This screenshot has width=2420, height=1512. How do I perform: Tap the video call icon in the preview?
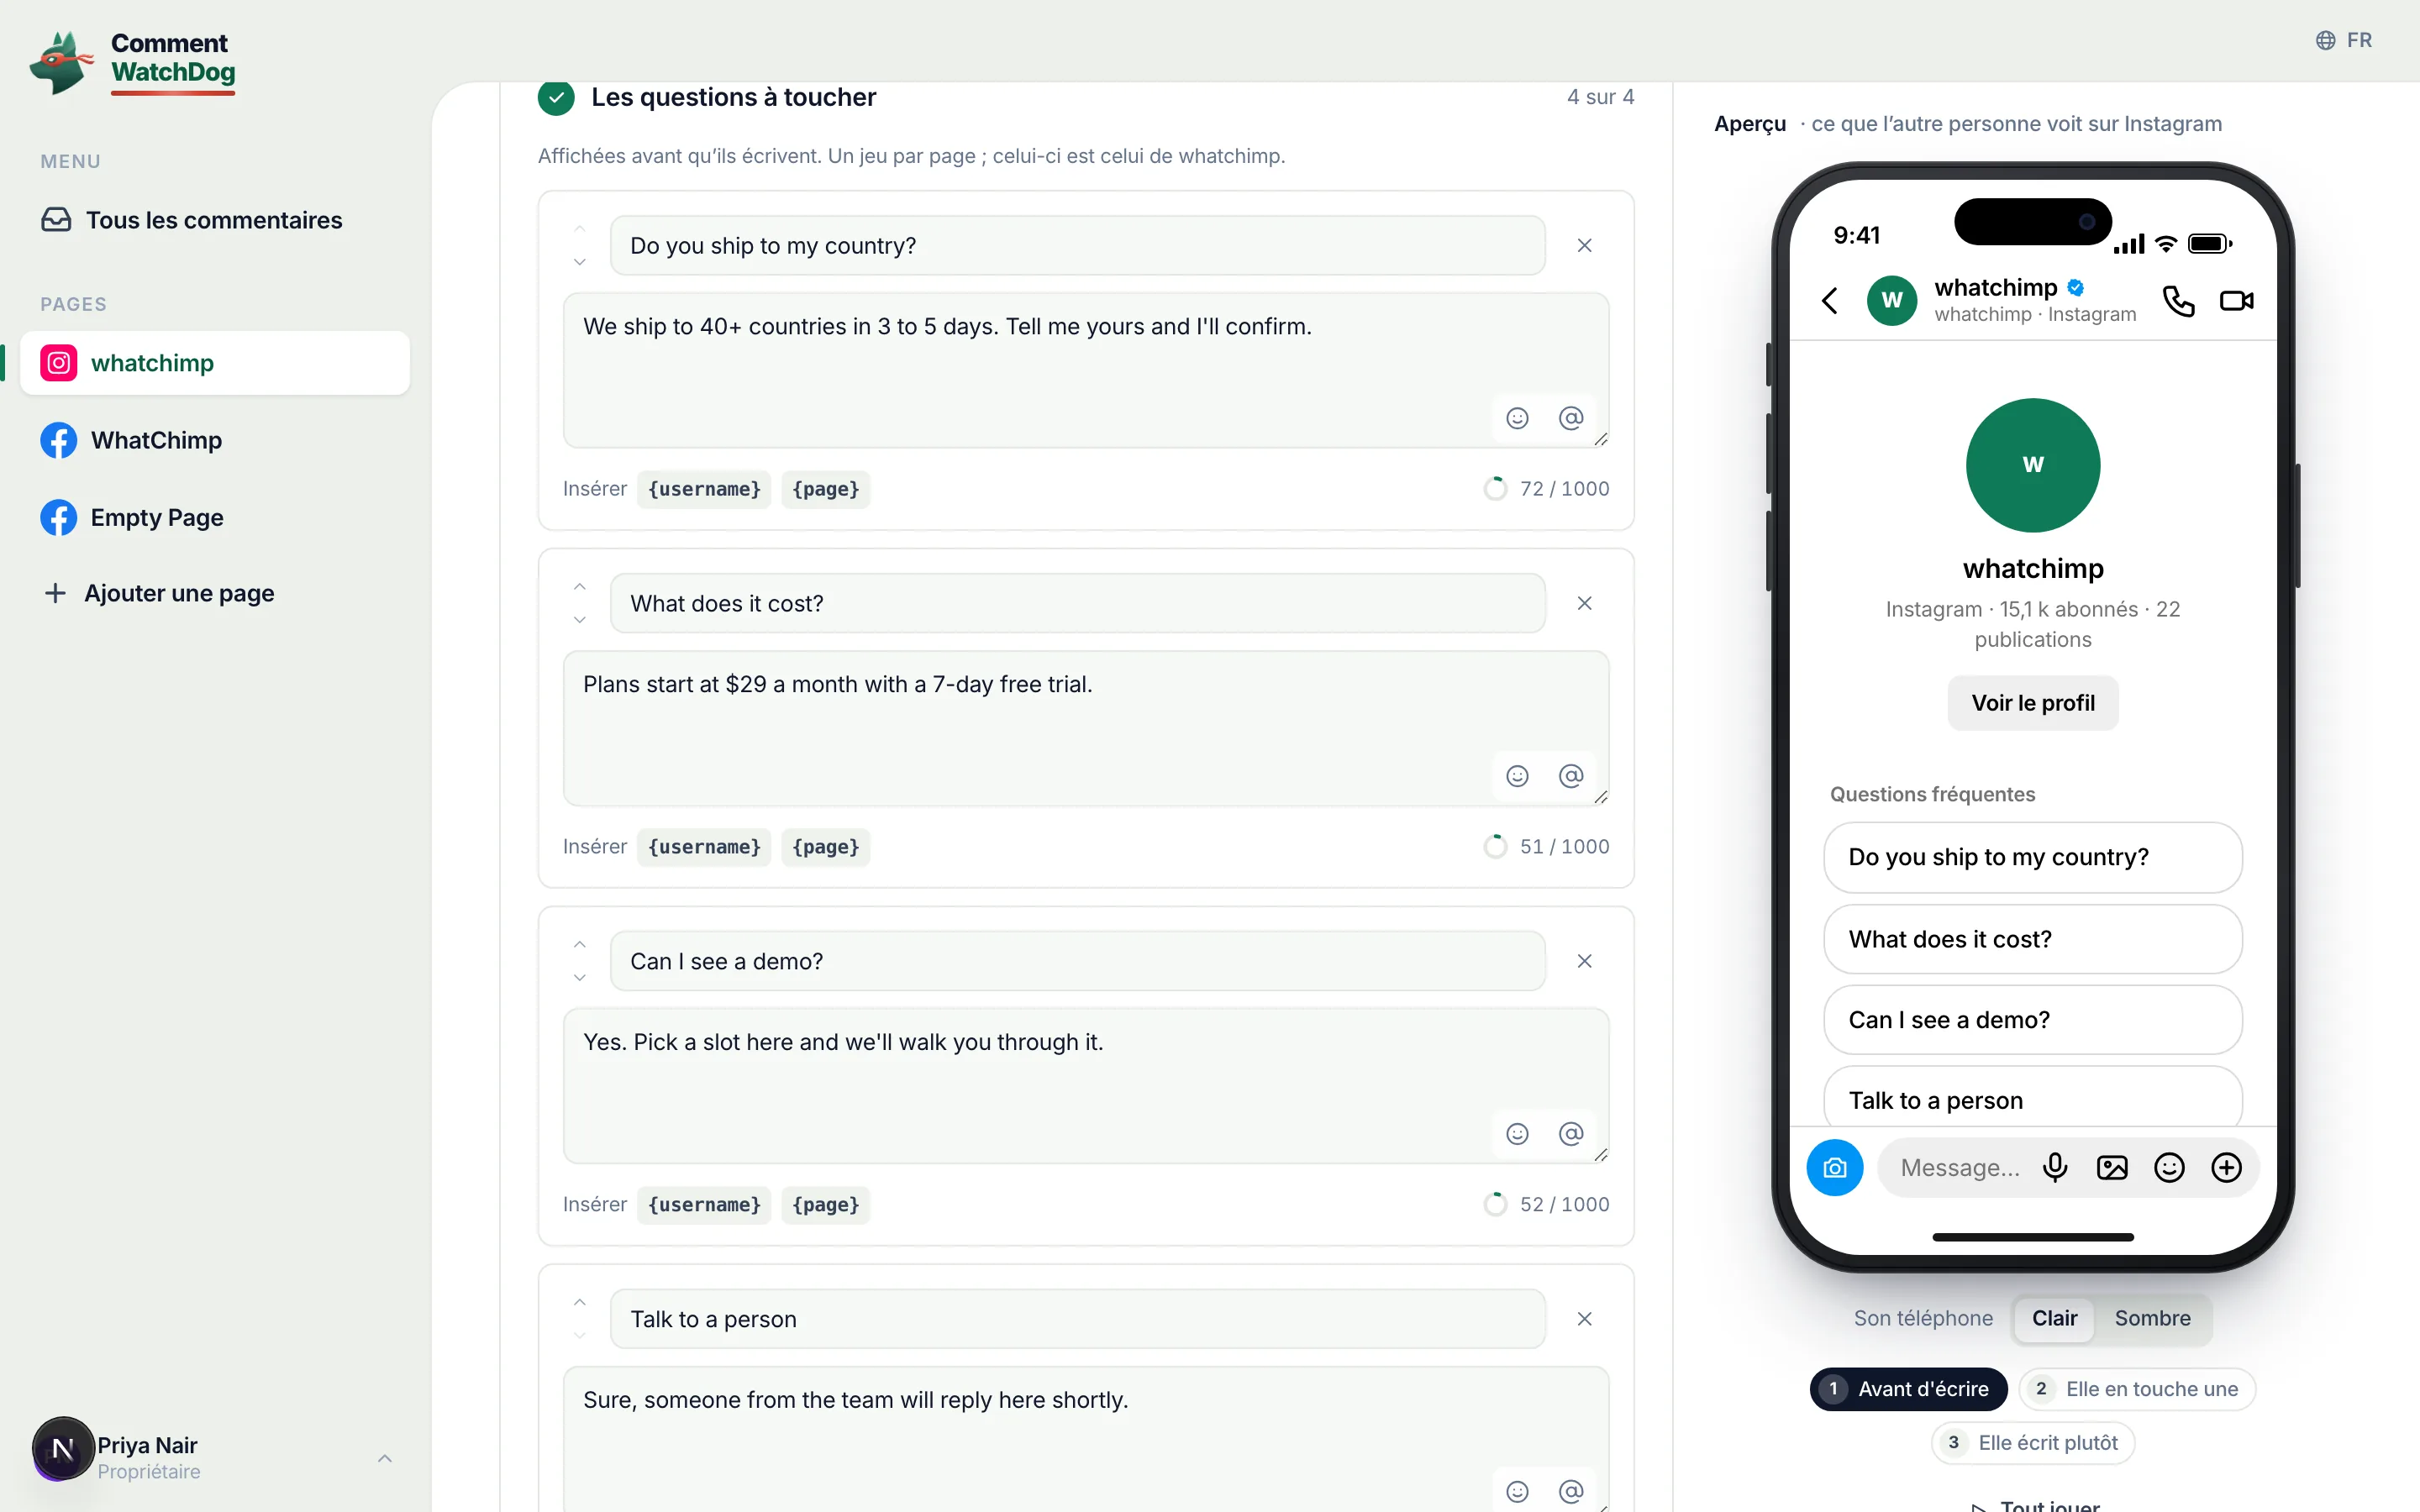click(x=2237, y=301)
